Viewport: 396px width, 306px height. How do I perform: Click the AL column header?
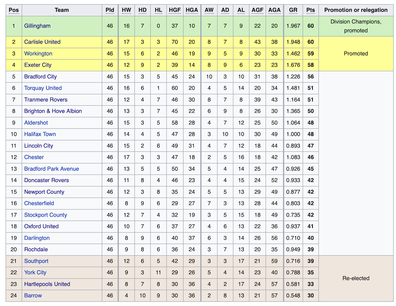pos(241,10)
